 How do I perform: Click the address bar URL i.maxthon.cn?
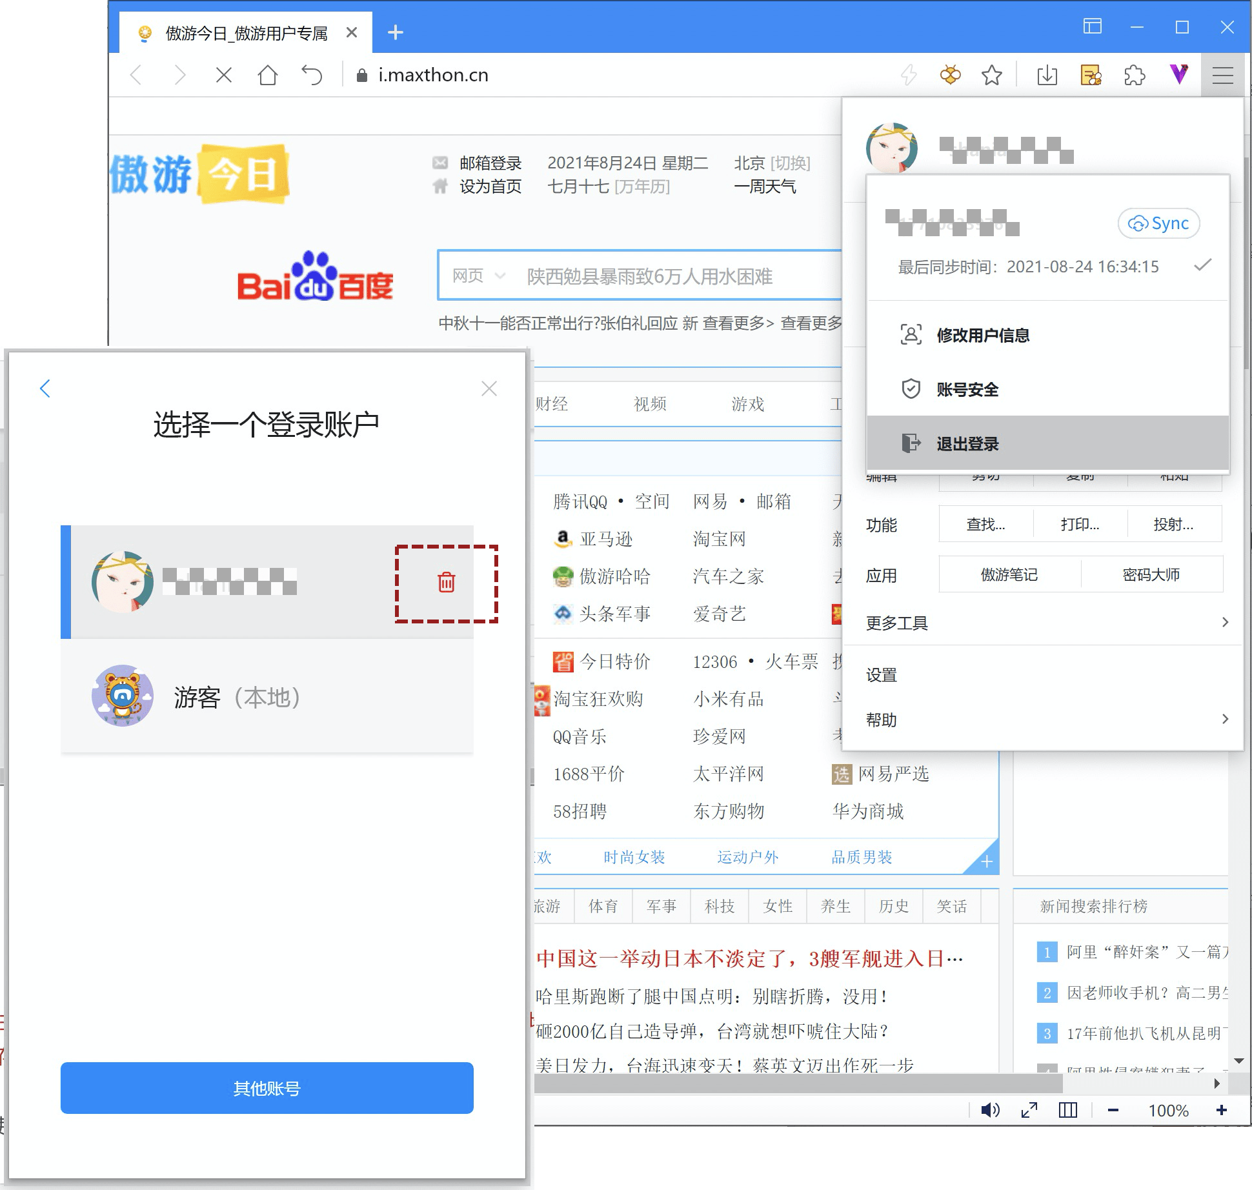click(433, 76)
